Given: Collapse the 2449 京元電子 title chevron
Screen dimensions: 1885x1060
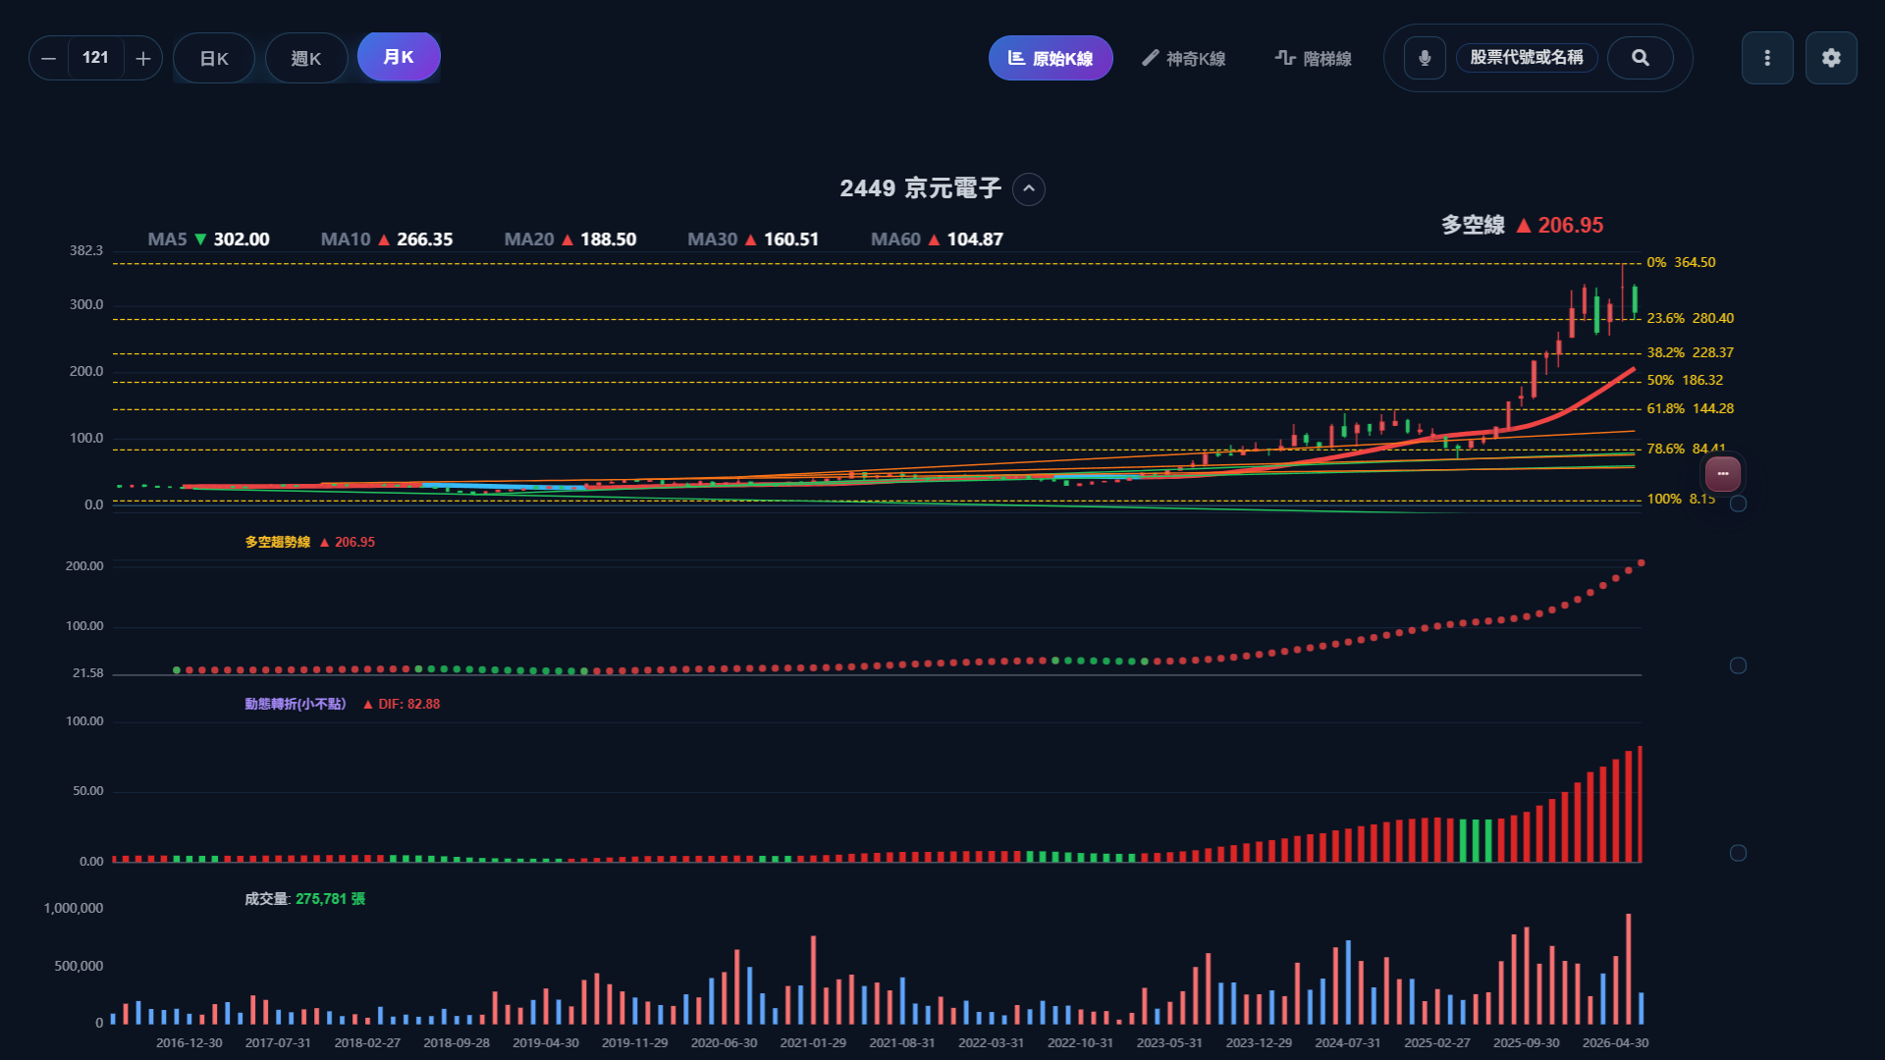Looking at the screenshot, I should 1029,189.
